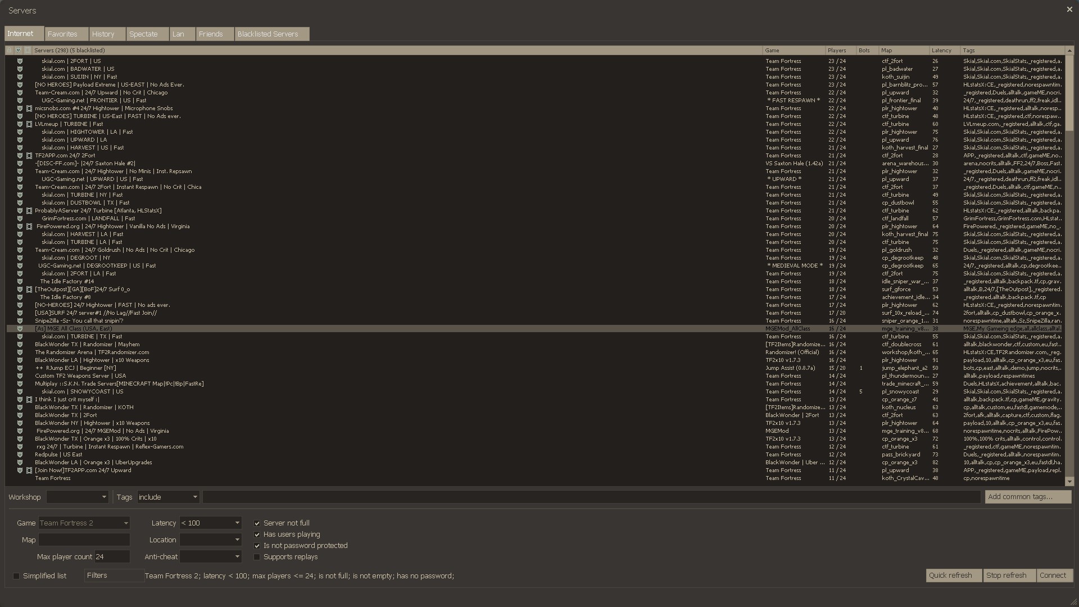Open the Latency dropdown

211,523
